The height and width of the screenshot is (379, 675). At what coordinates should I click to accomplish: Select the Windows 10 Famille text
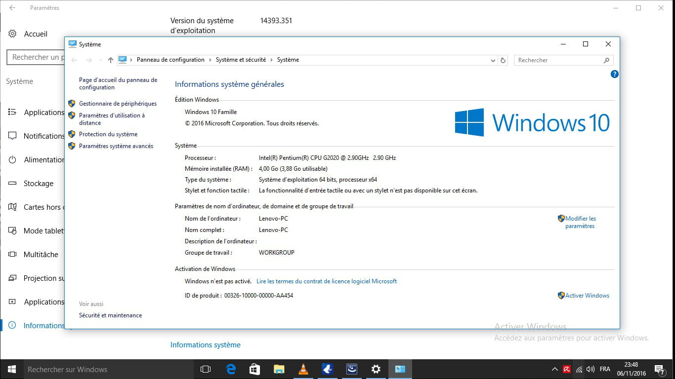coord(211,112)
